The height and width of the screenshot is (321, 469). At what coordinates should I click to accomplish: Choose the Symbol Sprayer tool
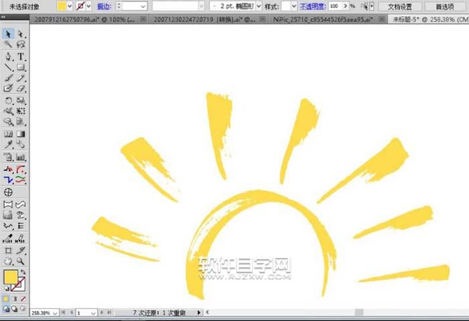pos(8,157)
